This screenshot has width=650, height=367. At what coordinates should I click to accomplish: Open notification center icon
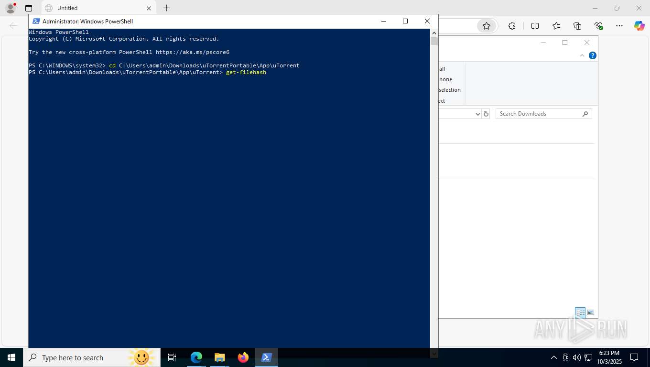click(x=634, y=357)
